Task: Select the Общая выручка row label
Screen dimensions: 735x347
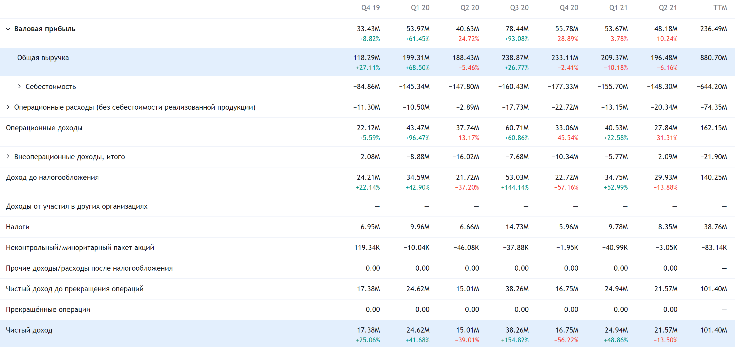Action: click(43, 58)
